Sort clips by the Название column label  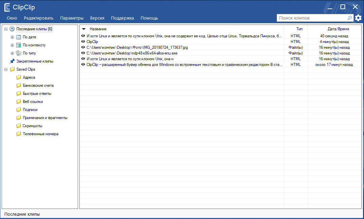[x=98, y=29]
